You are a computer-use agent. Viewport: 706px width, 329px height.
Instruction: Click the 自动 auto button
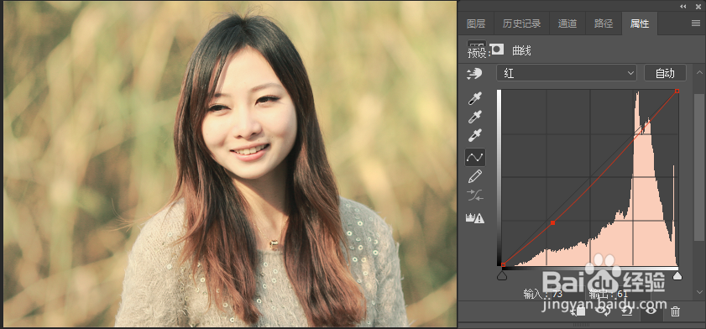click(x=665, y=73)
